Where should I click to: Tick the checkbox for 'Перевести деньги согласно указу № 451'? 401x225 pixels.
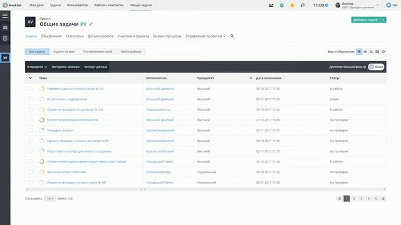(x=31, y=89)
